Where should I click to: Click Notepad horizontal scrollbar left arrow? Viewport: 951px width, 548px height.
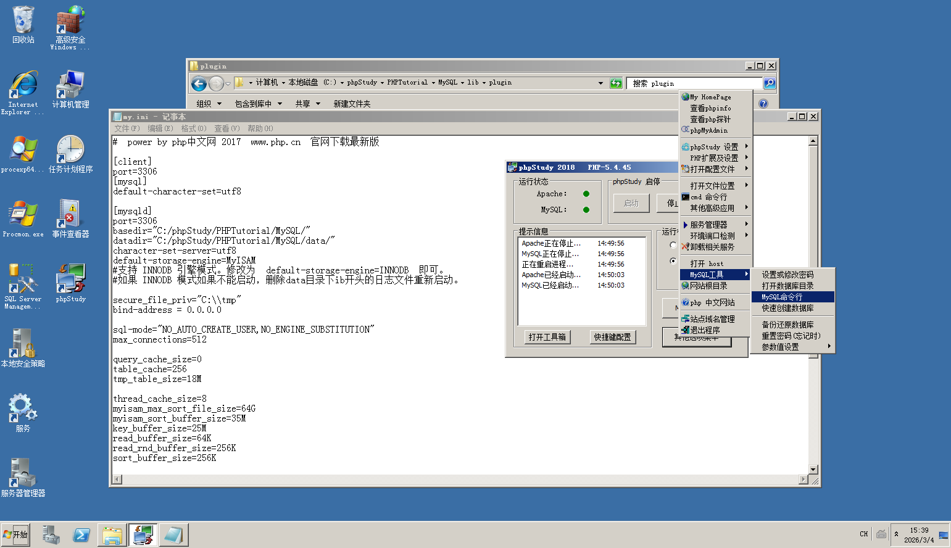tap(117, 479)
